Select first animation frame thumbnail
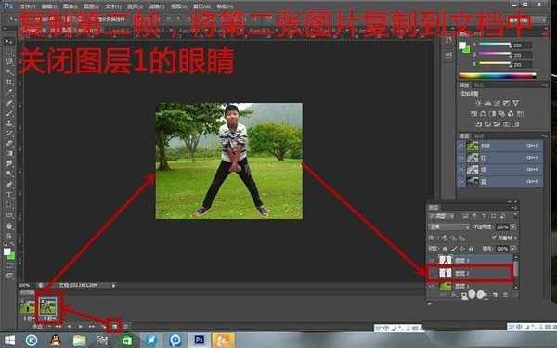Viewport: 557px width, 348px height. (27, 306)
